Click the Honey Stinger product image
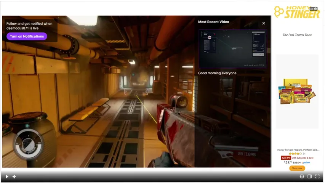 point(297,91)
